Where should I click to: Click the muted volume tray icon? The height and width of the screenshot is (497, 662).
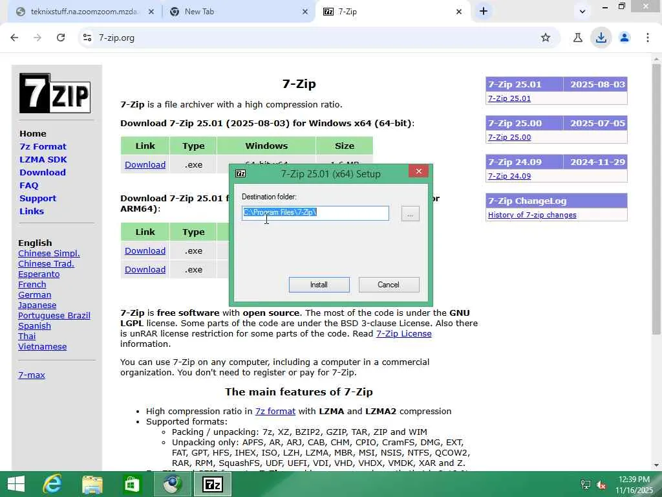601,485
